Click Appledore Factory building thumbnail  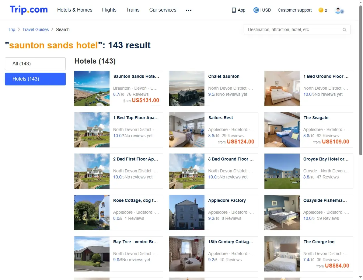[x=187, y=213]
